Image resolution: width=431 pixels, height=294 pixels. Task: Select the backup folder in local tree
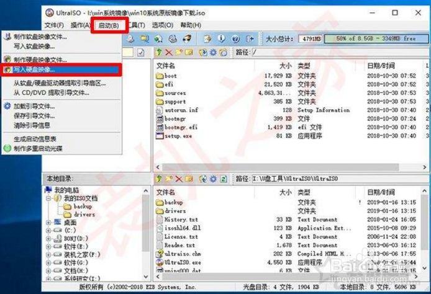click(83, 206)
